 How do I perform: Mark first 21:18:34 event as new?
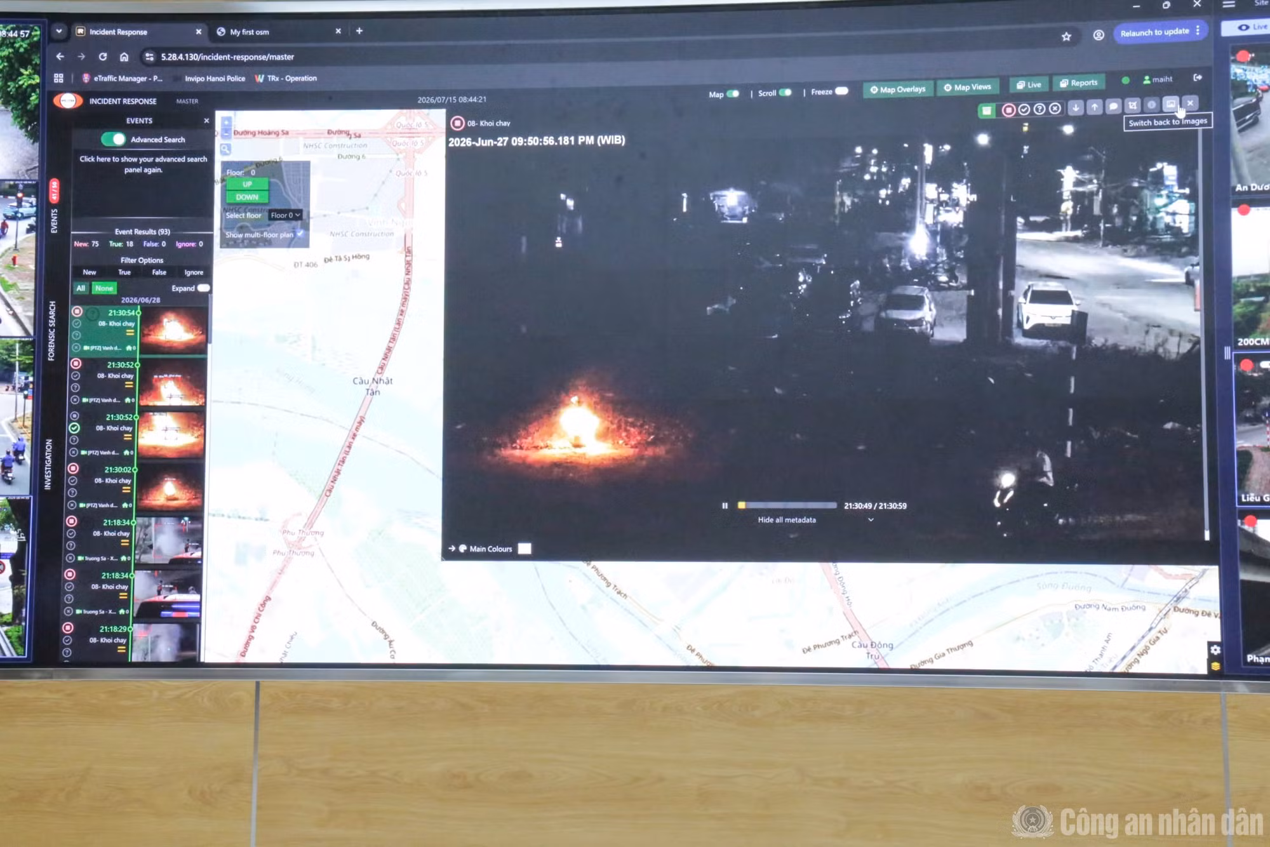pyautogui.click(x=72, y=521)
